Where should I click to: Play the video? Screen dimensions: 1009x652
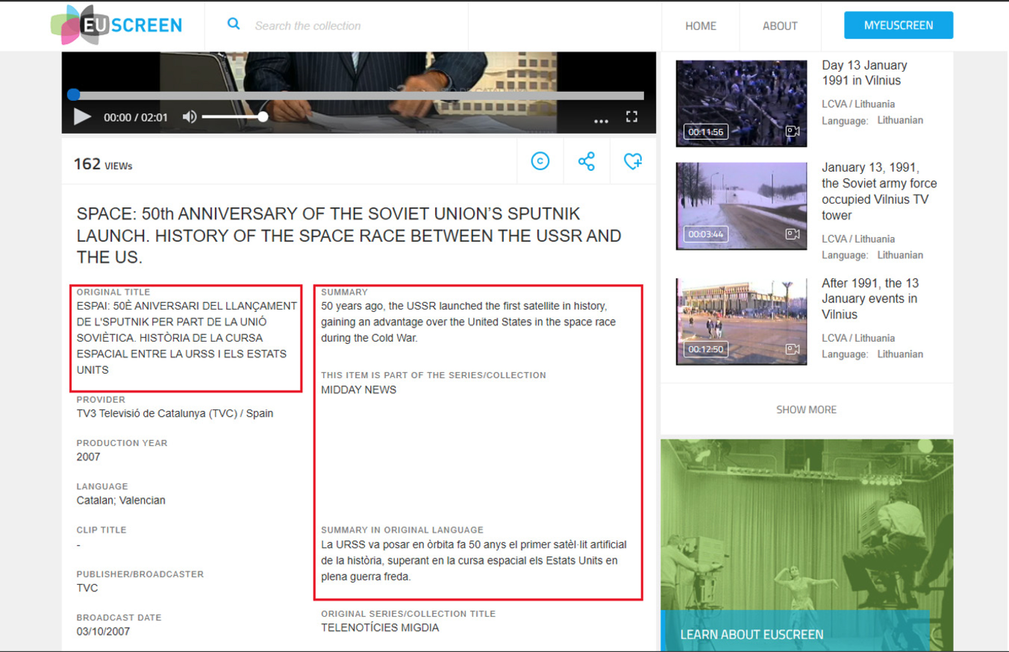(x=82, y=116)
